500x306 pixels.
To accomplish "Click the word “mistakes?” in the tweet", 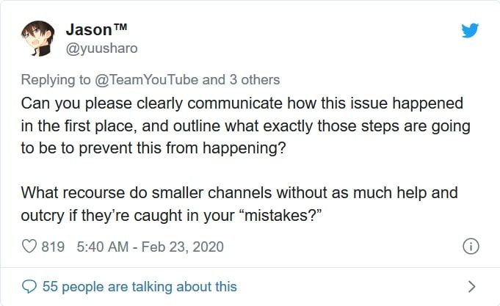I will click(x=281, y=215).
